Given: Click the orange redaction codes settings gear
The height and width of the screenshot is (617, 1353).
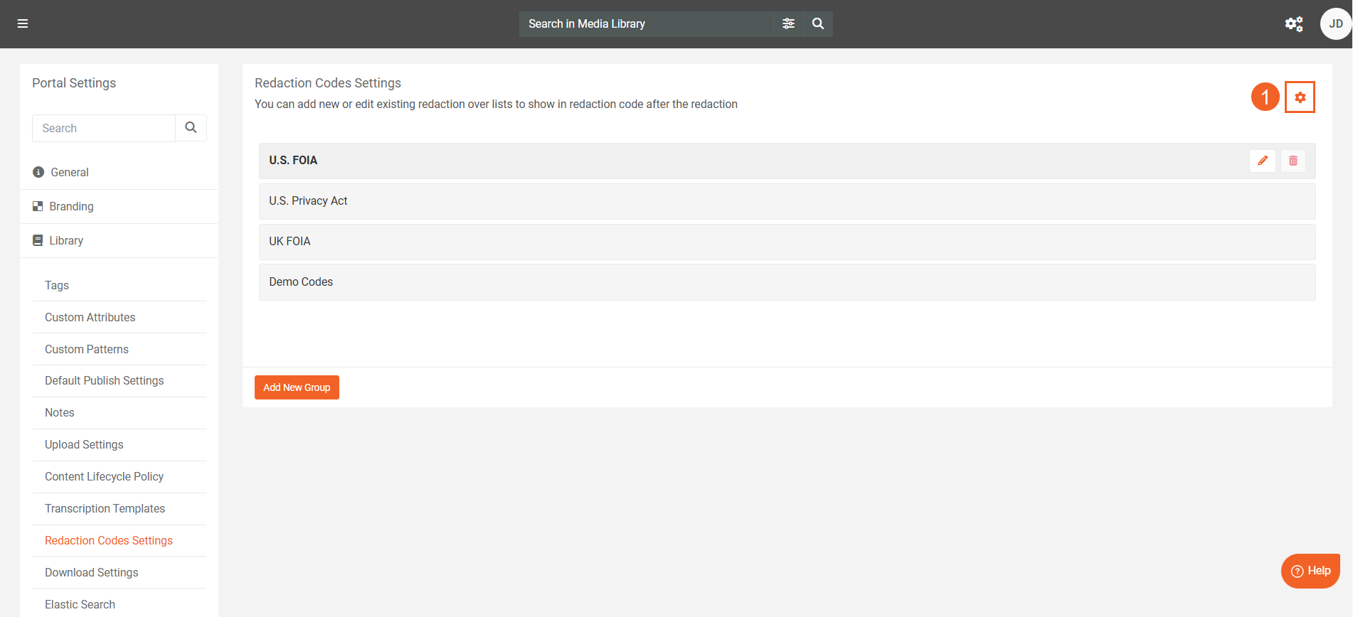Looking at the screenshot, I should (x=1300, y=97).
